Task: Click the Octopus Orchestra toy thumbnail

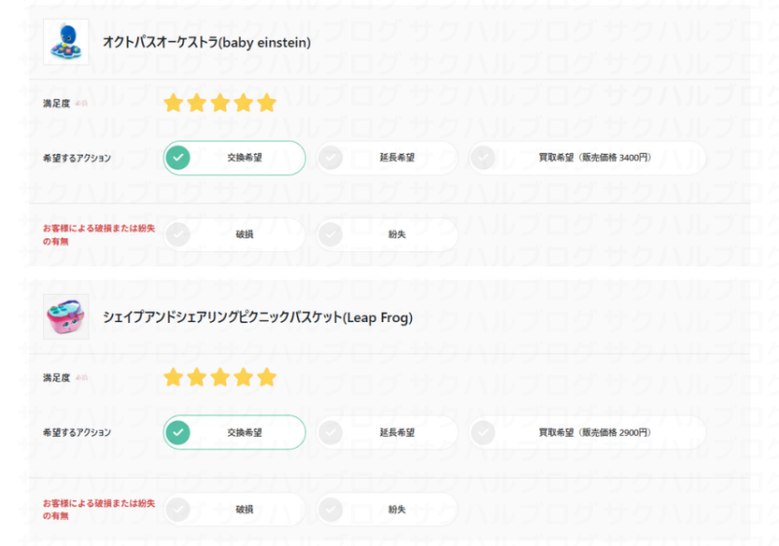Action: click(x=66, y=42)
